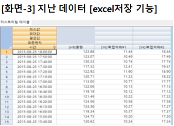
Task: Click the [YK]복합악취#2 column header
Action: (x=152, y=47)
